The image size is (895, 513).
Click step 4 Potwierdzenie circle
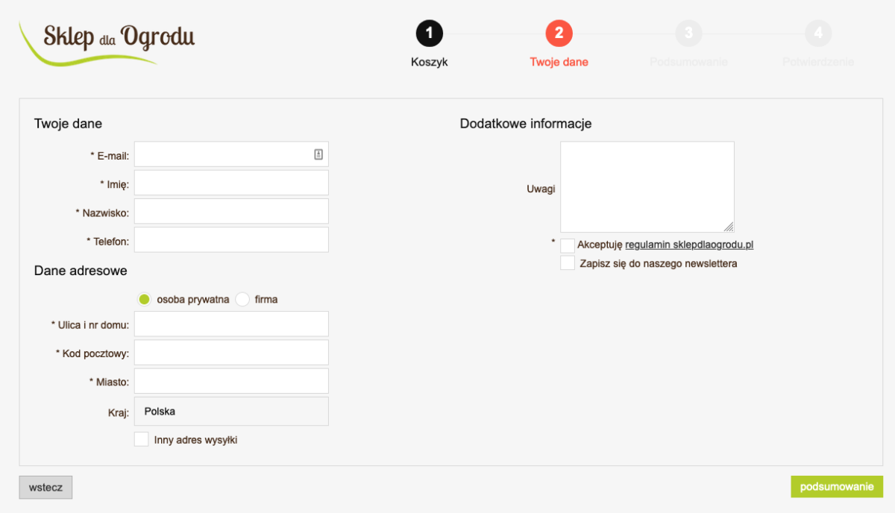tap(818, 34)
